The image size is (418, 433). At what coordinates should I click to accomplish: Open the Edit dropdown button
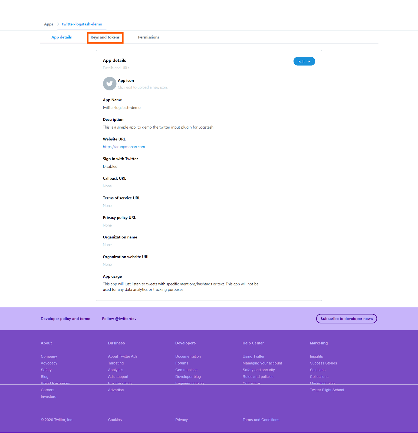tap(304, 61)
